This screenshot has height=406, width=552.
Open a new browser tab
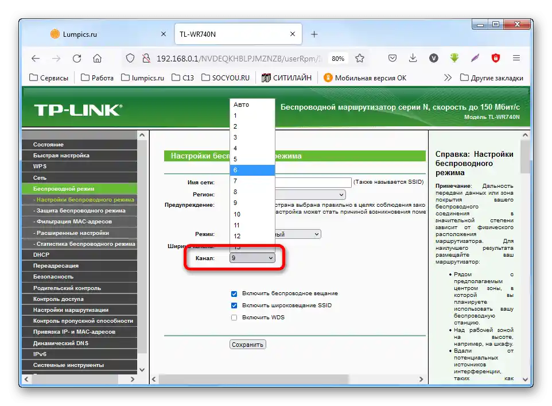coord(314,34)
